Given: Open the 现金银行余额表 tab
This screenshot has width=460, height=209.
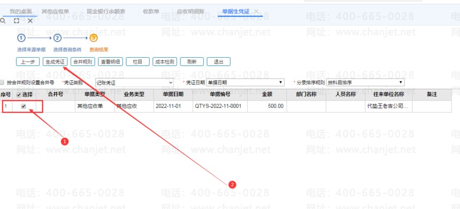Looking at the screenshot, I should 106,11.
